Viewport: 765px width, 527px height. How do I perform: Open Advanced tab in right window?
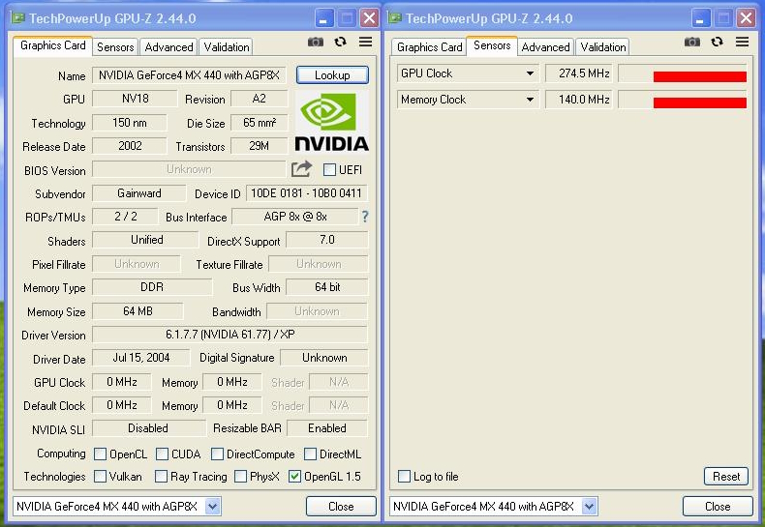(545, 47)
